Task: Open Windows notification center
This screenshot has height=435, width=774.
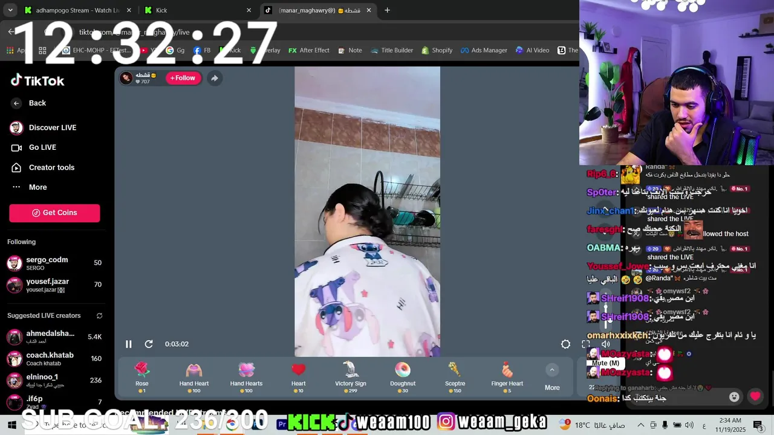Action: point(758,425)
